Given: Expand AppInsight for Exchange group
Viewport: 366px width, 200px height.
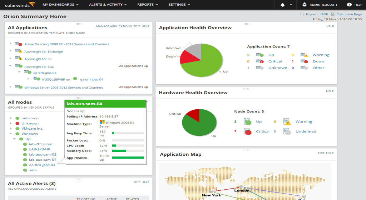Looking at the screenshot, I should tap(10, 51).
